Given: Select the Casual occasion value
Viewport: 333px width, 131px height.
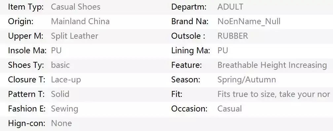Looking at the screenshot, I should click(230, 109).
